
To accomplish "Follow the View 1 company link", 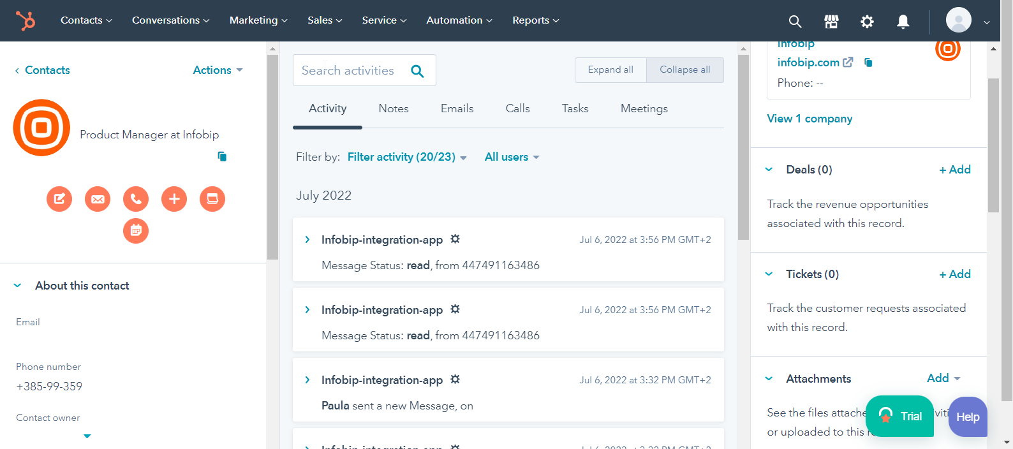I will click(x=810, y=119).
